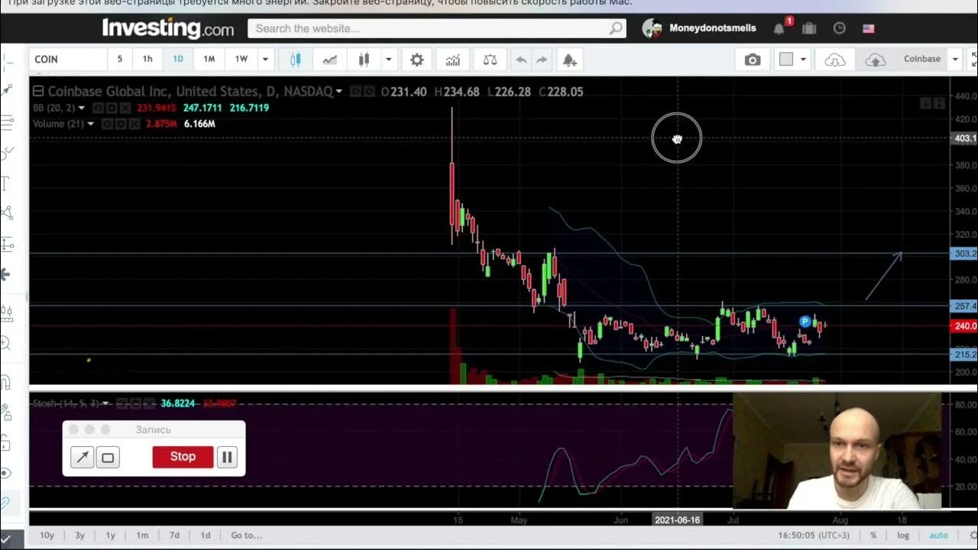Create an alert with bell-plus icon
978x550 pixels.
570,60
